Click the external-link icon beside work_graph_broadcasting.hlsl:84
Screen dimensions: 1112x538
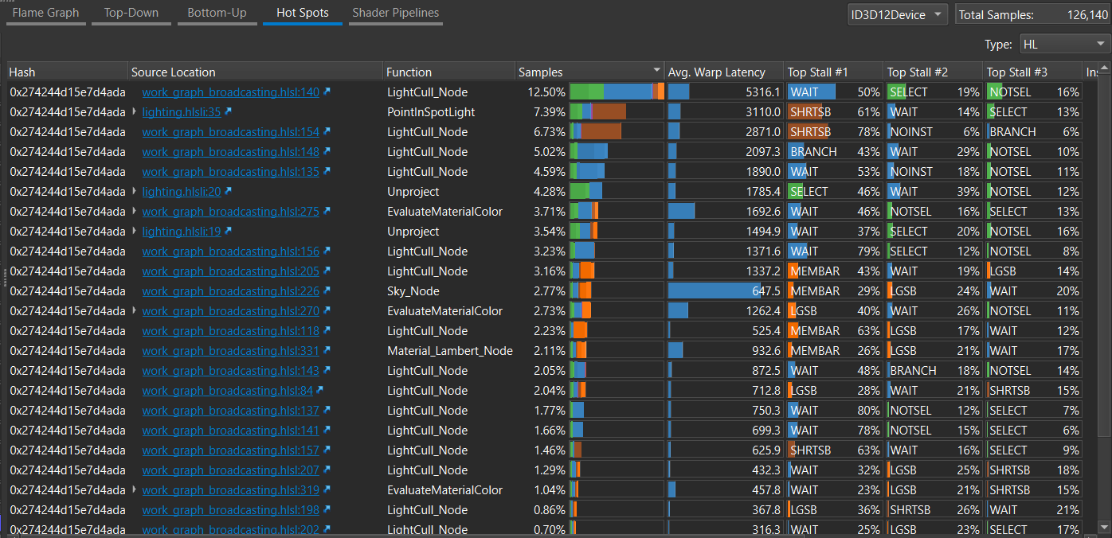click(320, 391)
